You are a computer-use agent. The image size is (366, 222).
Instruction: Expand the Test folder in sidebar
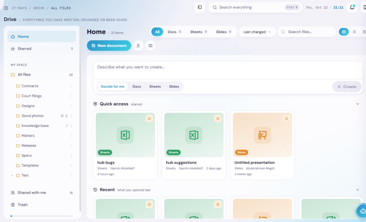[x=12, y=175]
